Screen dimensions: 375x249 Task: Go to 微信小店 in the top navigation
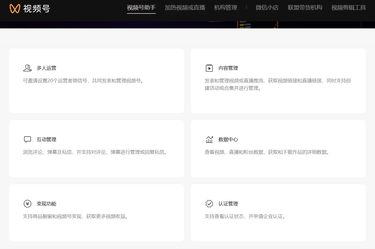pos(267,8)
